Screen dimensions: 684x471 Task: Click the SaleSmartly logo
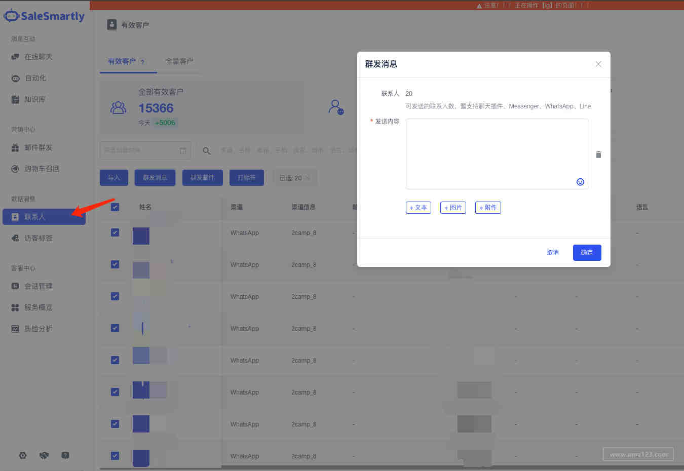tap(44, 16)
